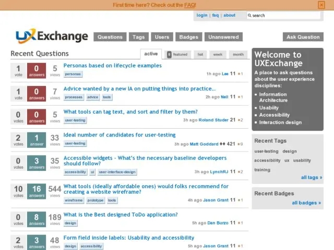Click the user-interface-design tag
Screen dimensions: 334x250
[x=117, y=172]
